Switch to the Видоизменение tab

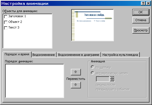click(x=44, y=55)
